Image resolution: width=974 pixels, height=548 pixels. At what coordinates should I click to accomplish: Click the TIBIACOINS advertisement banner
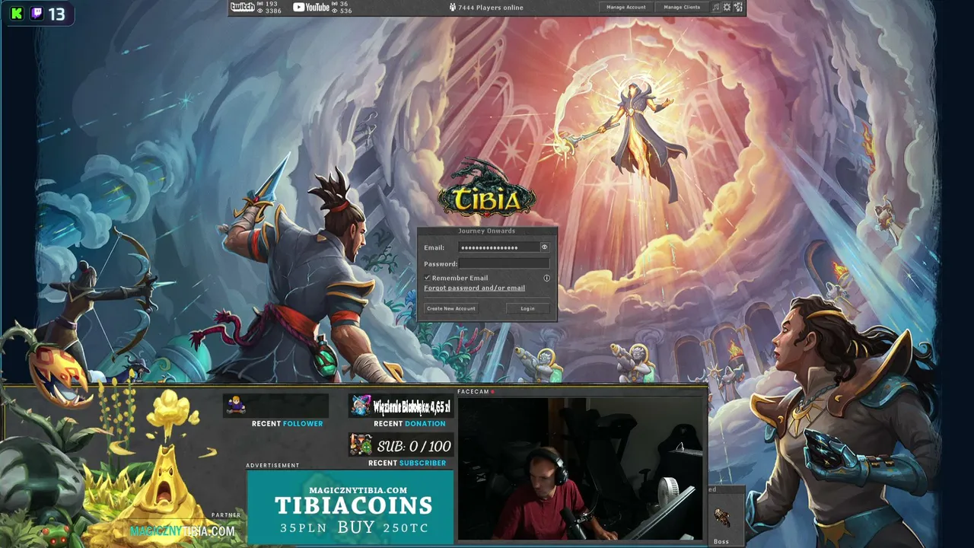pyautogui.click(x=351, y=507)
